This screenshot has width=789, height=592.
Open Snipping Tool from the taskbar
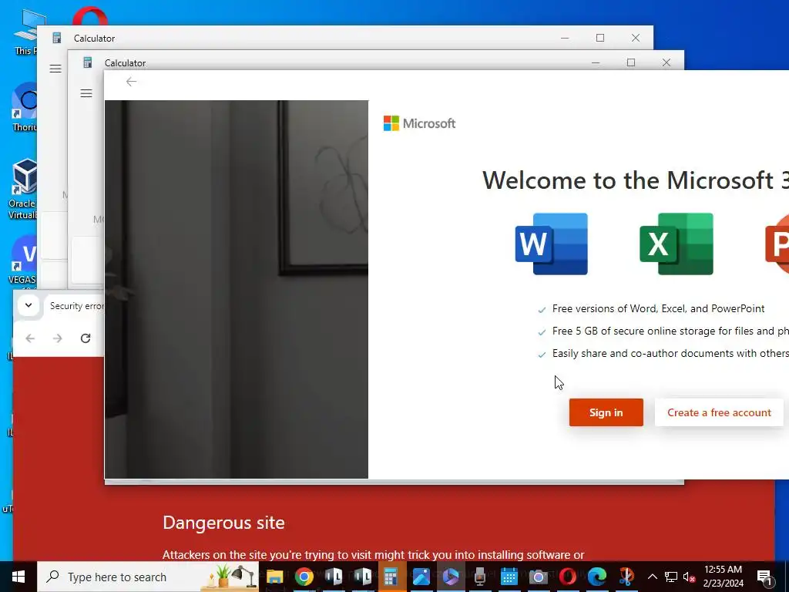[x=626, y=577]
